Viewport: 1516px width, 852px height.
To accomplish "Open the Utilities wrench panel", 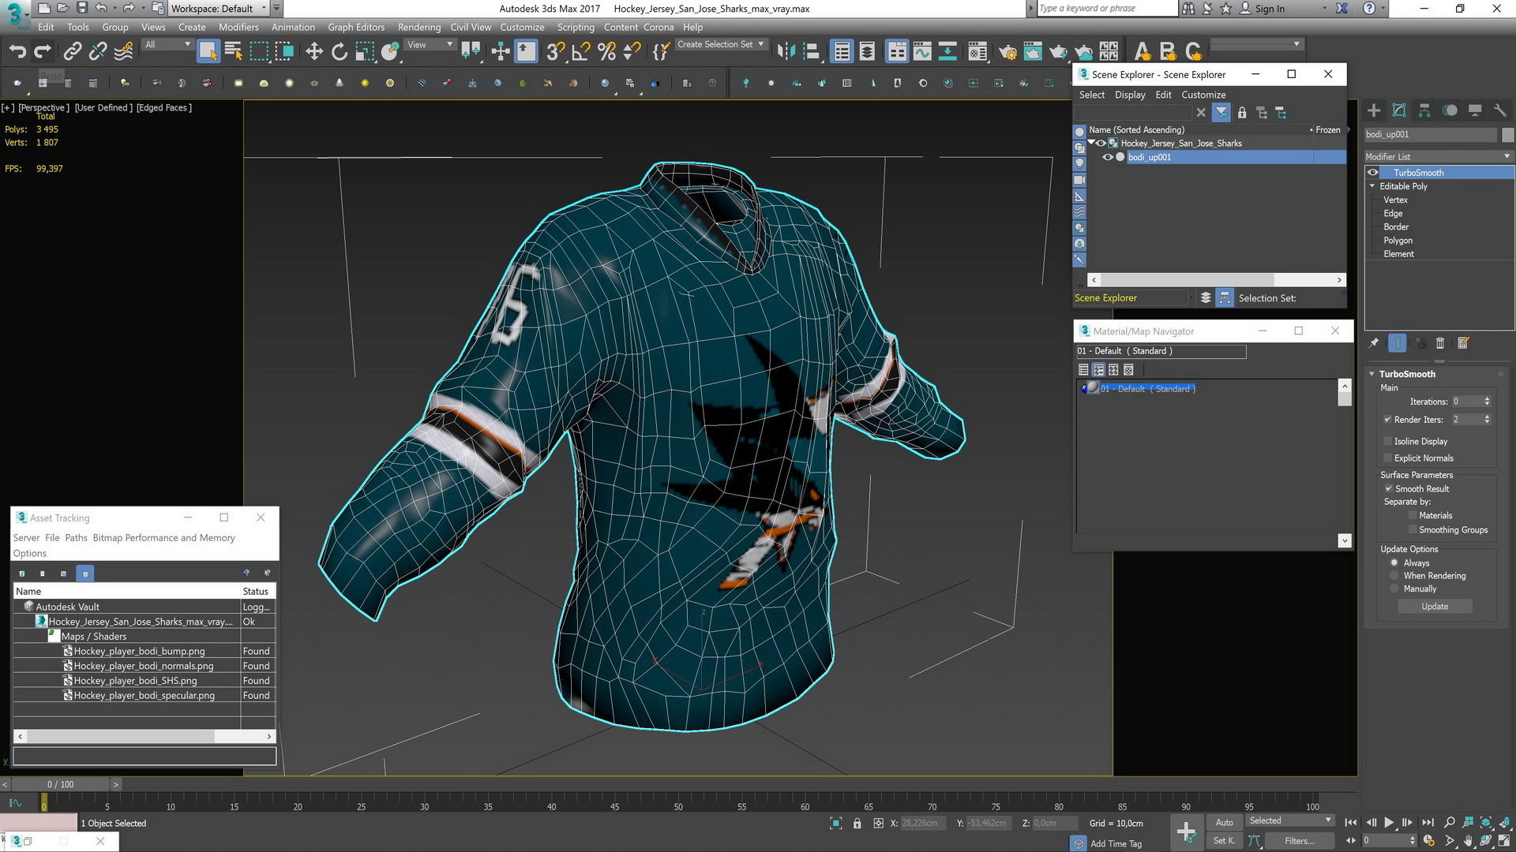I will 1499,110.
